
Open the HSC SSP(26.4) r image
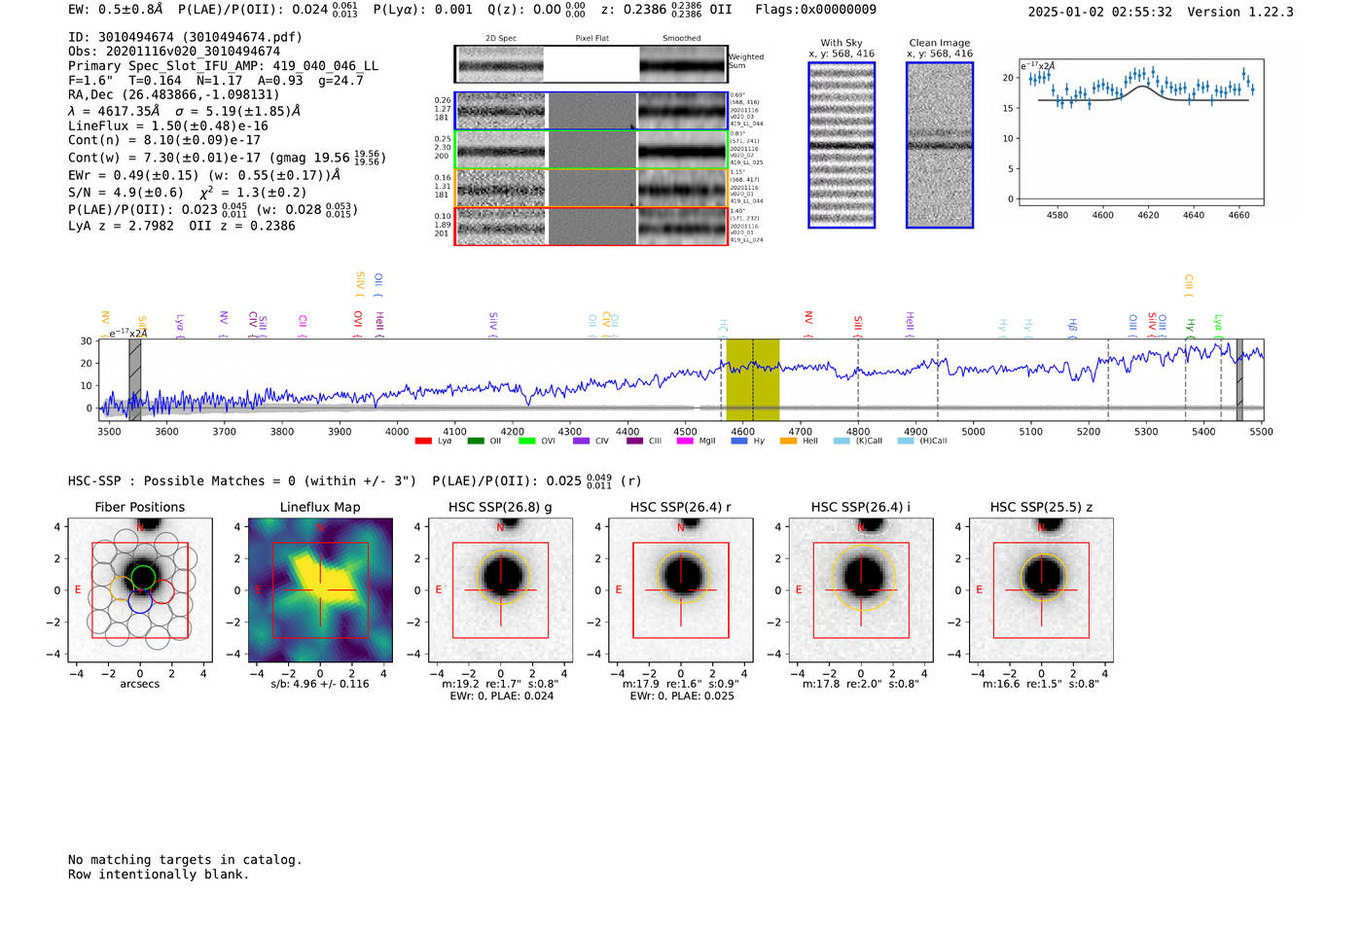681,590
